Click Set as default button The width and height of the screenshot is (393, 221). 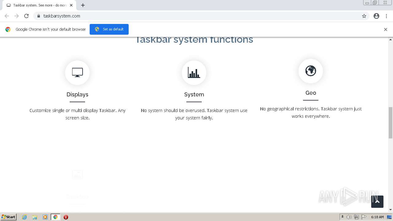click(x=109, y=29)
